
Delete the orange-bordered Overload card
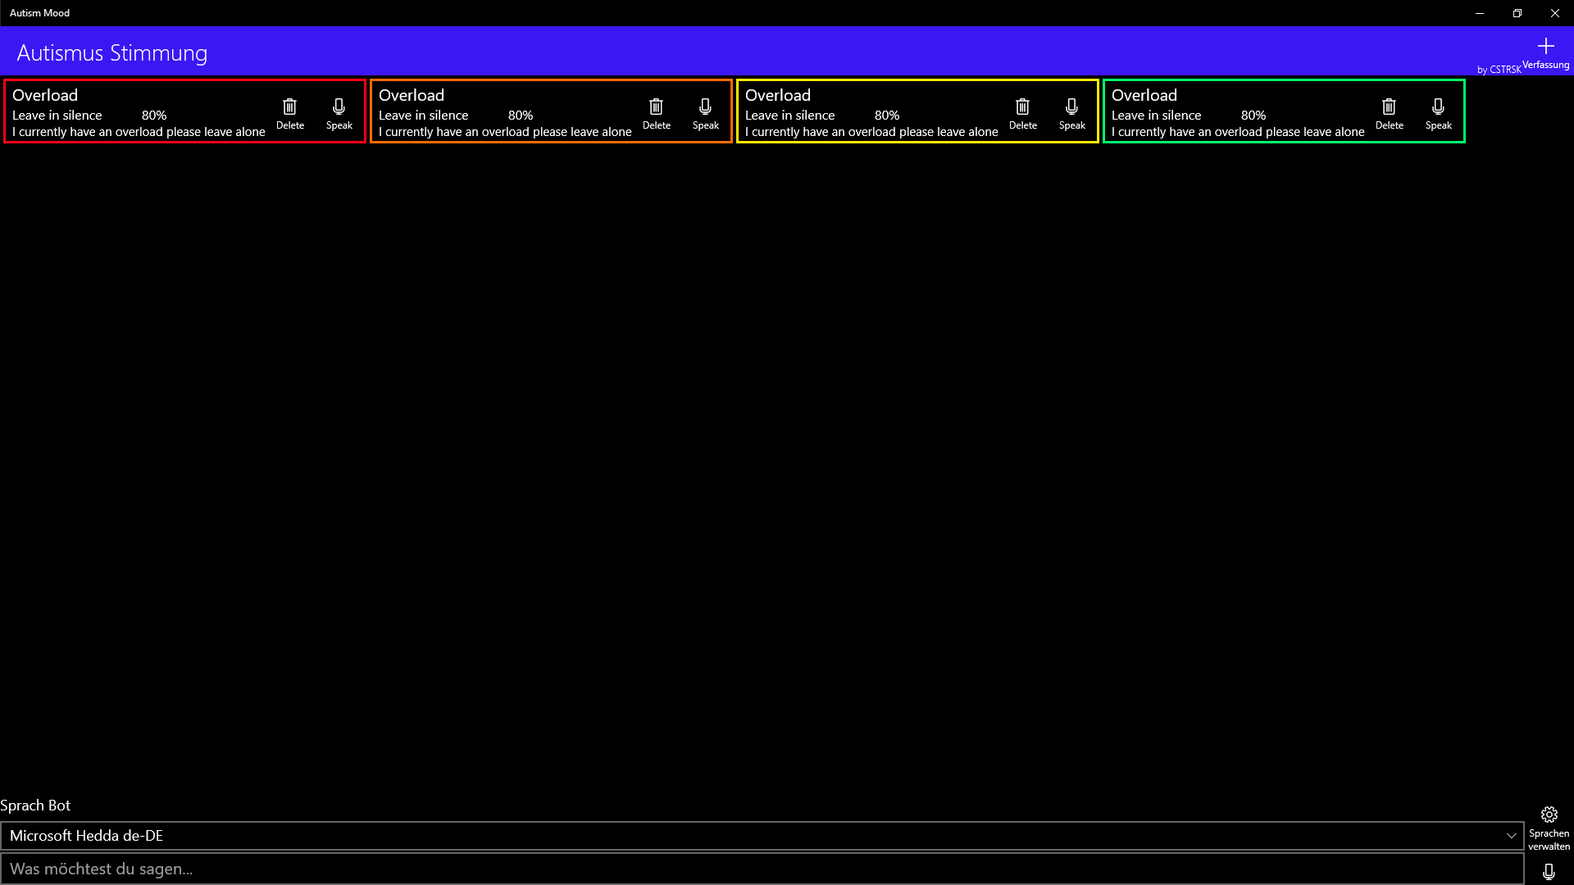[656, 113]
